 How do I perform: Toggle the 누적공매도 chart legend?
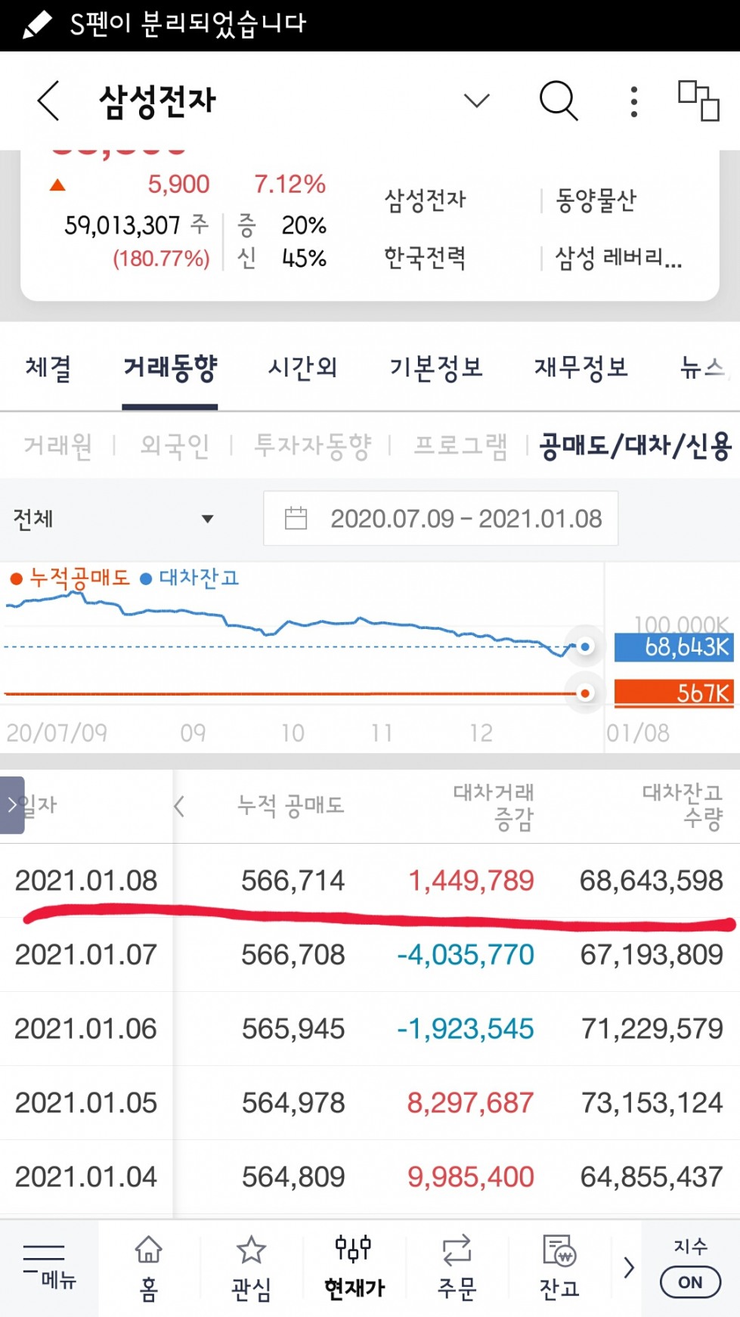(70, 578)
